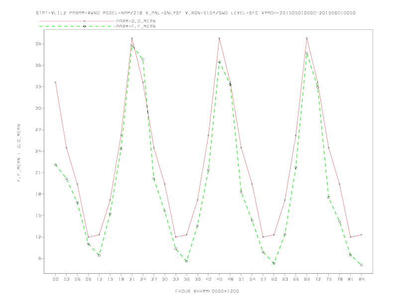Screen dimensions: 394x304
Task: Select red O.O_MEAN peak at hour 21
Action: click(132, 38)
